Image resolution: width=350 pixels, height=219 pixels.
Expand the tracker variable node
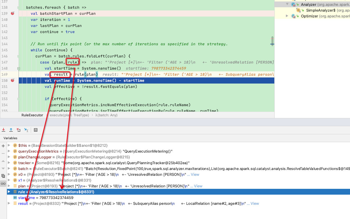click(9, 163)
